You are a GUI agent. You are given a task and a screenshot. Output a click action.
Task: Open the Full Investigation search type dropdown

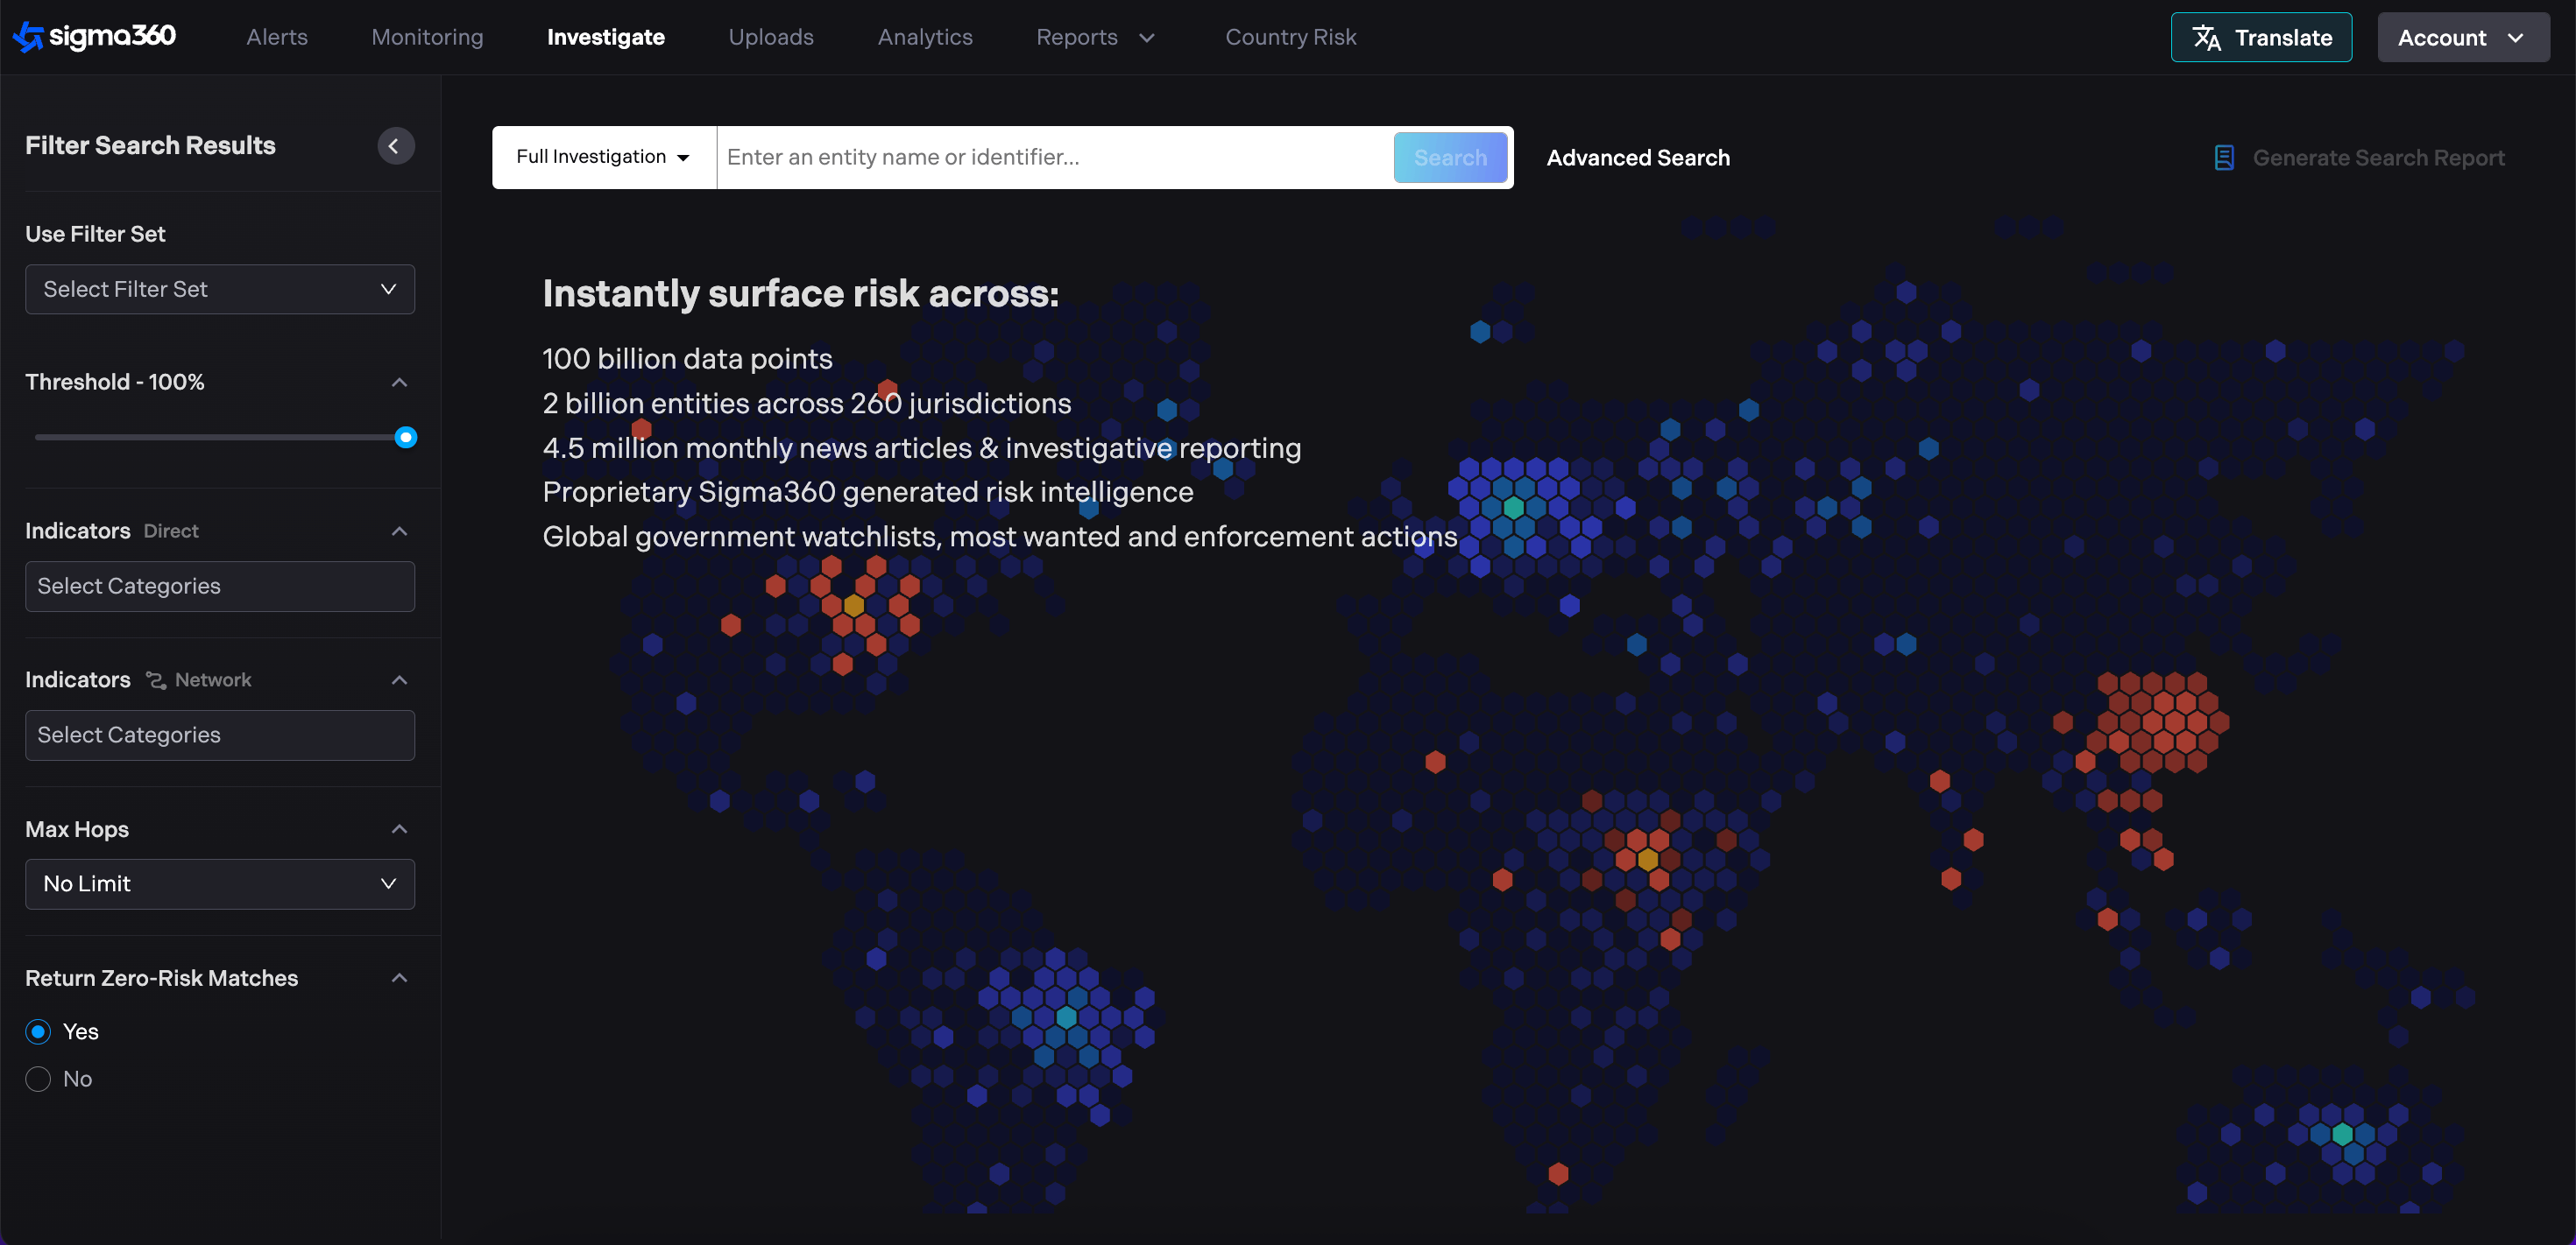click(x=603, y=157)
